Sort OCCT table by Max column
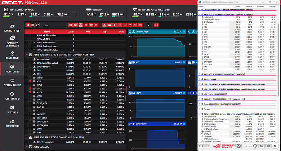 pos(121,32)
